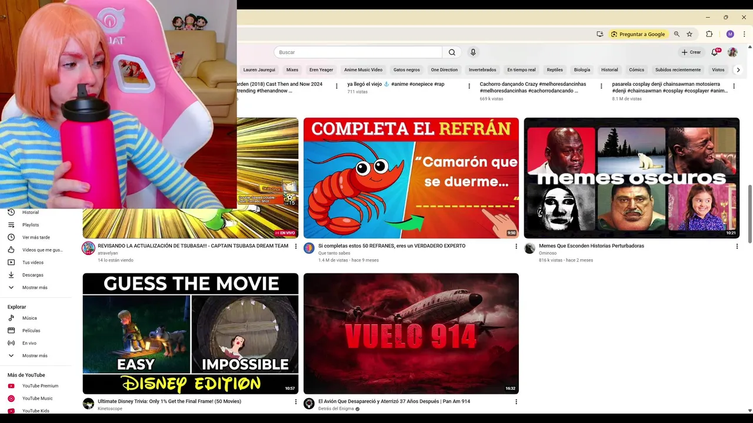Open browser extensions puzzle icon

709,34
